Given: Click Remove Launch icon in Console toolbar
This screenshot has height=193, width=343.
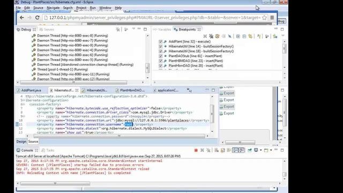Looking at the screenshot, I should tap(202, 150).
